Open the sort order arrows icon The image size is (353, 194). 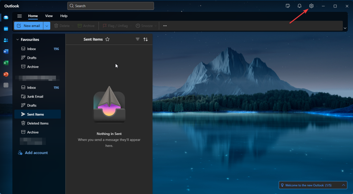[x=146, y=39]
